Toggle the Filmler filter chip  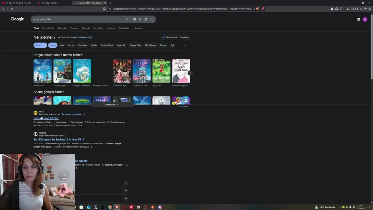click(40, 45)
